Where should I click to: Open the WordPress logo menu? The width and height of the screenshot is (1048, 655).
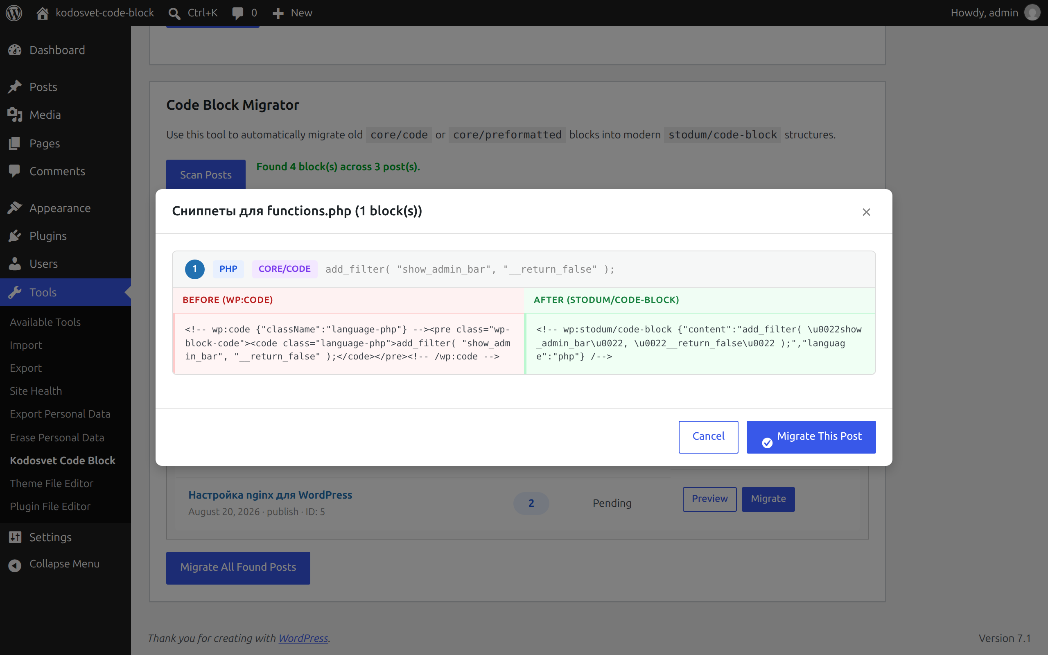(x=14, y=13)
